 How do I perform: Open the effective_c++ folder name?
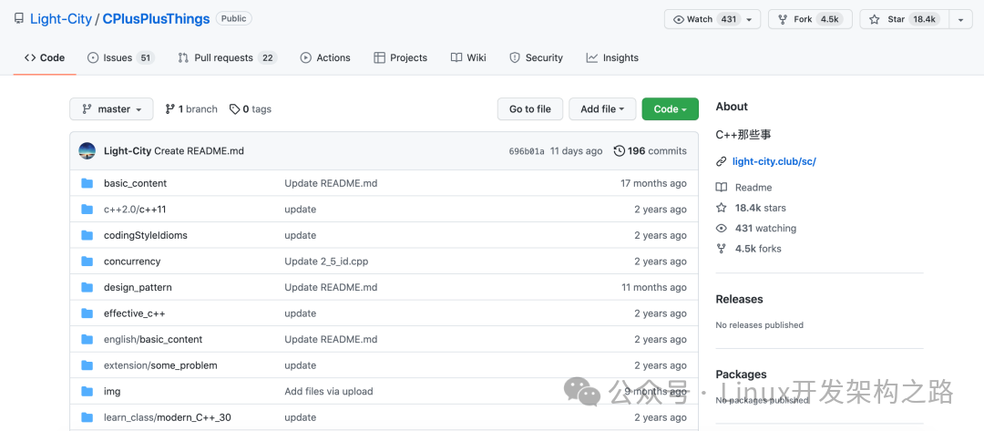pos(134,313)
